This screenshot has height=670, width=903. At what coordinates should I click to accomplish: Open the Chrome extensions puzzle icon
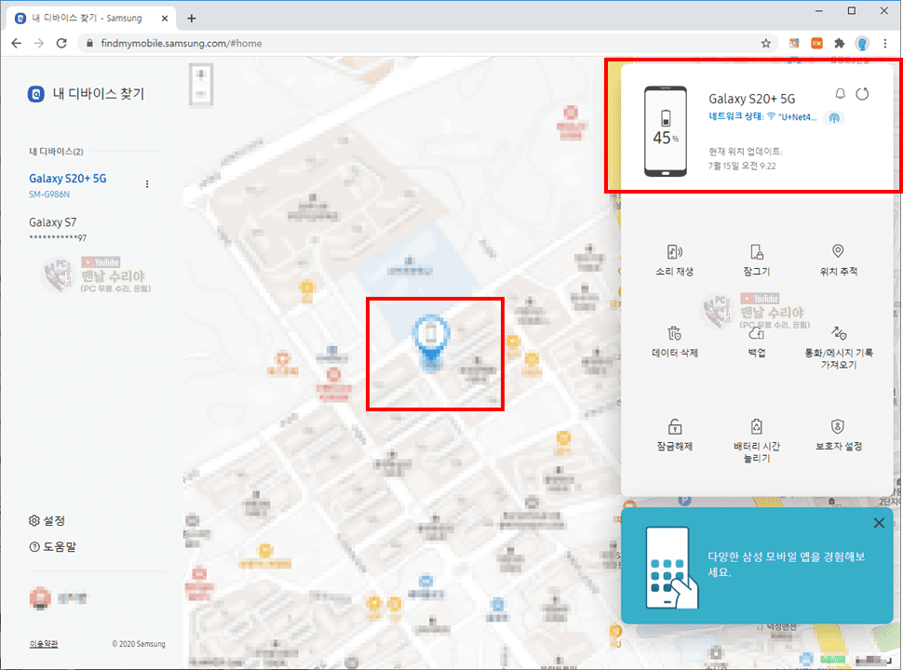click(839, 43)
